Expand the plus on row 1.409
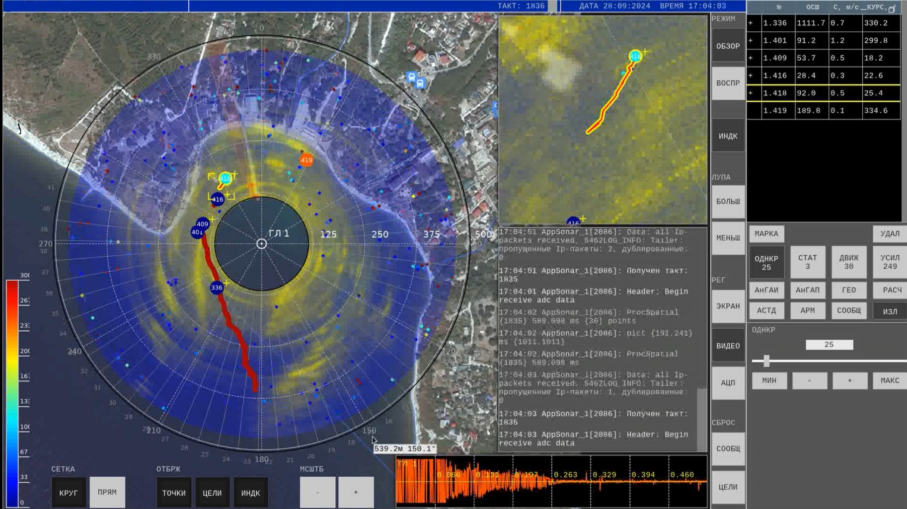The width and height of the screenshot is (907, 509). [751, 58]
